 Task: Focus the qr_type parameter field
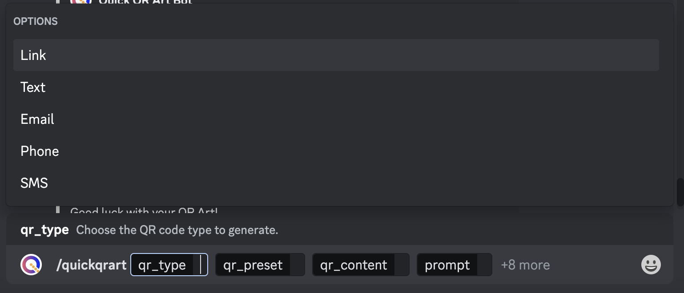(x=169, y=265)
